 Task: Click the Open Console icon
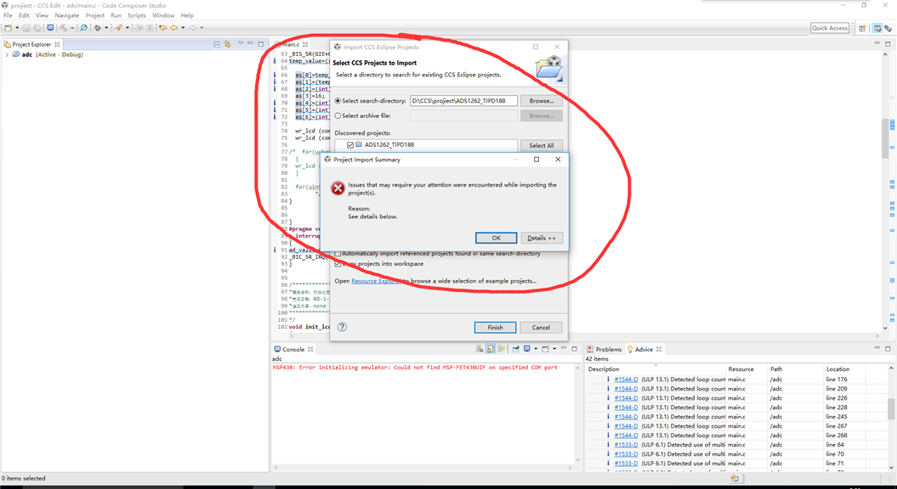pos(545,349)
